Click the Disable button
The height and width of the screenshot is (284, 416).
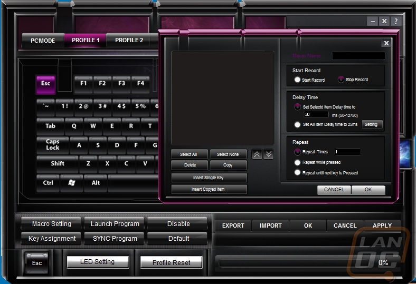(x=177, y=224)
